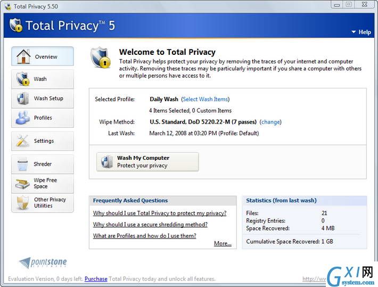Select the Shreder label
The image size is (378, 287).
(43, 164)
